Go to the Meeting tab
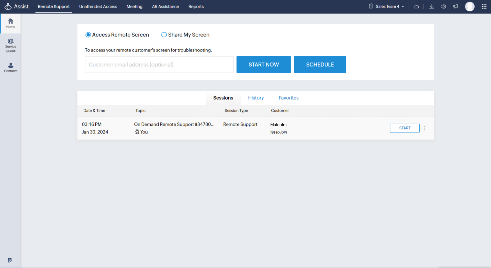491x268 pixels. [135, 7]
